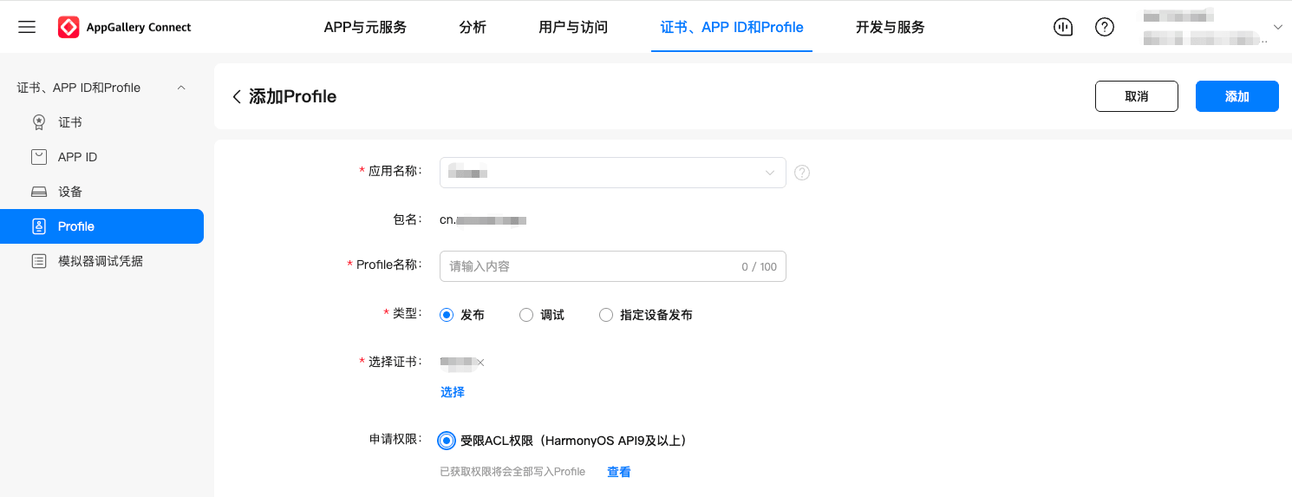Open 设备 in the sidebar
This screenshot has width=1292, height=497.
click(70, 192)
